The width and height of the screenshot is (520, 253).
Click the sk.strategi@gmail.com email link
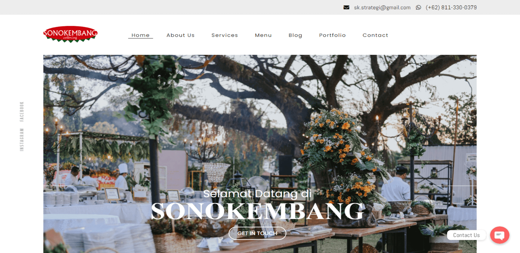382,7
